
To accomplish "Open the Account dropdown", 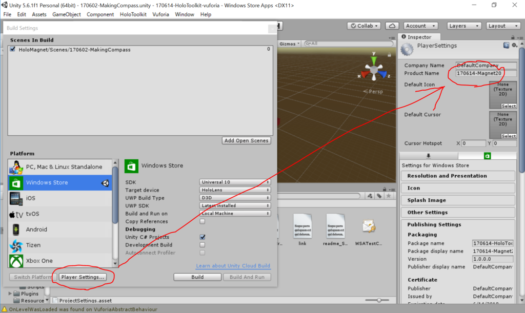I will coord(420,26).
